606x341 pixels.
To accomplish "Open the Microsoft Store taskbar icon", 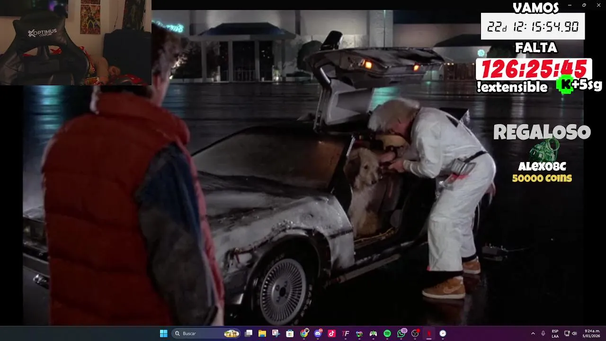I will (290, 333).
